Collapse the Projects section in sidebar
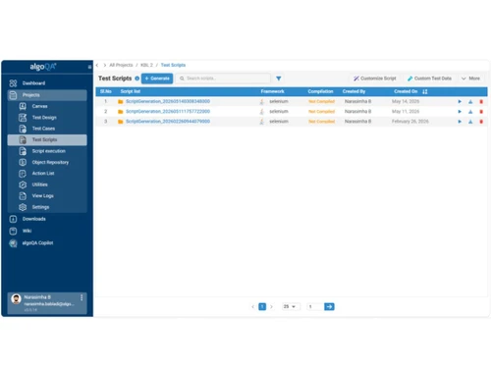 47,95
